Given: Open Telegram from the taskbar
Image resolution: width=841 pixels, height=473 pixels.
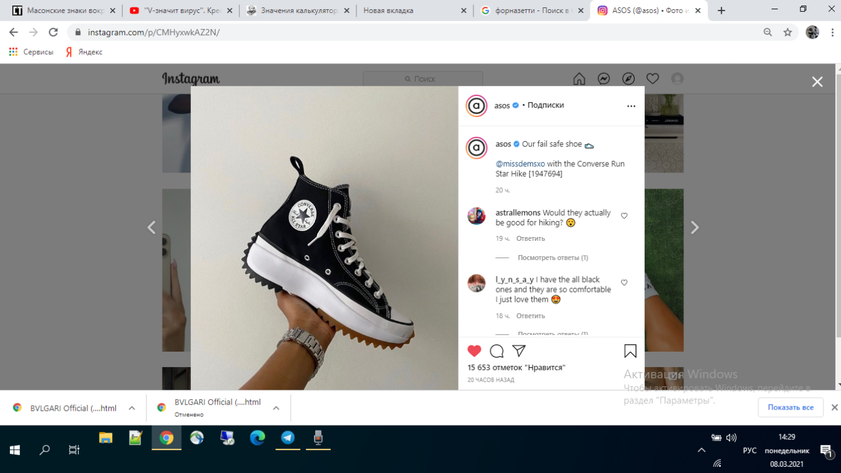Looking at the screenshot, I should (x=288, y=438).
